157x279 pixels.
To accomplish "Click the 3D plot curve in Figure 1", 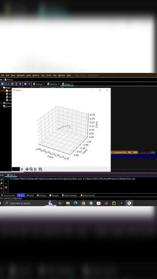I will point(64,127).
